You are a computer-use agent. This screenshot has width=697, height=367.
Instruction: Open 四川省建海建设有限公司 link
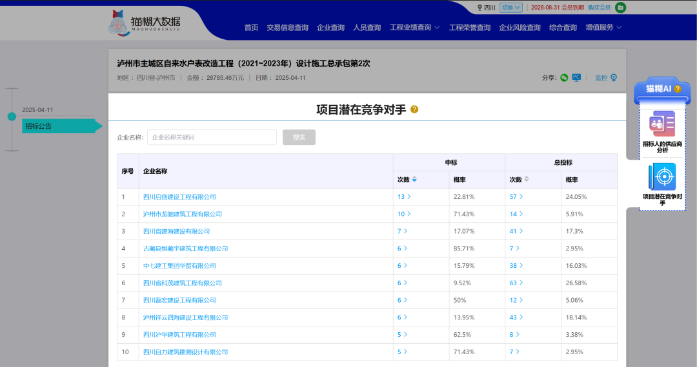coord(176,231)
